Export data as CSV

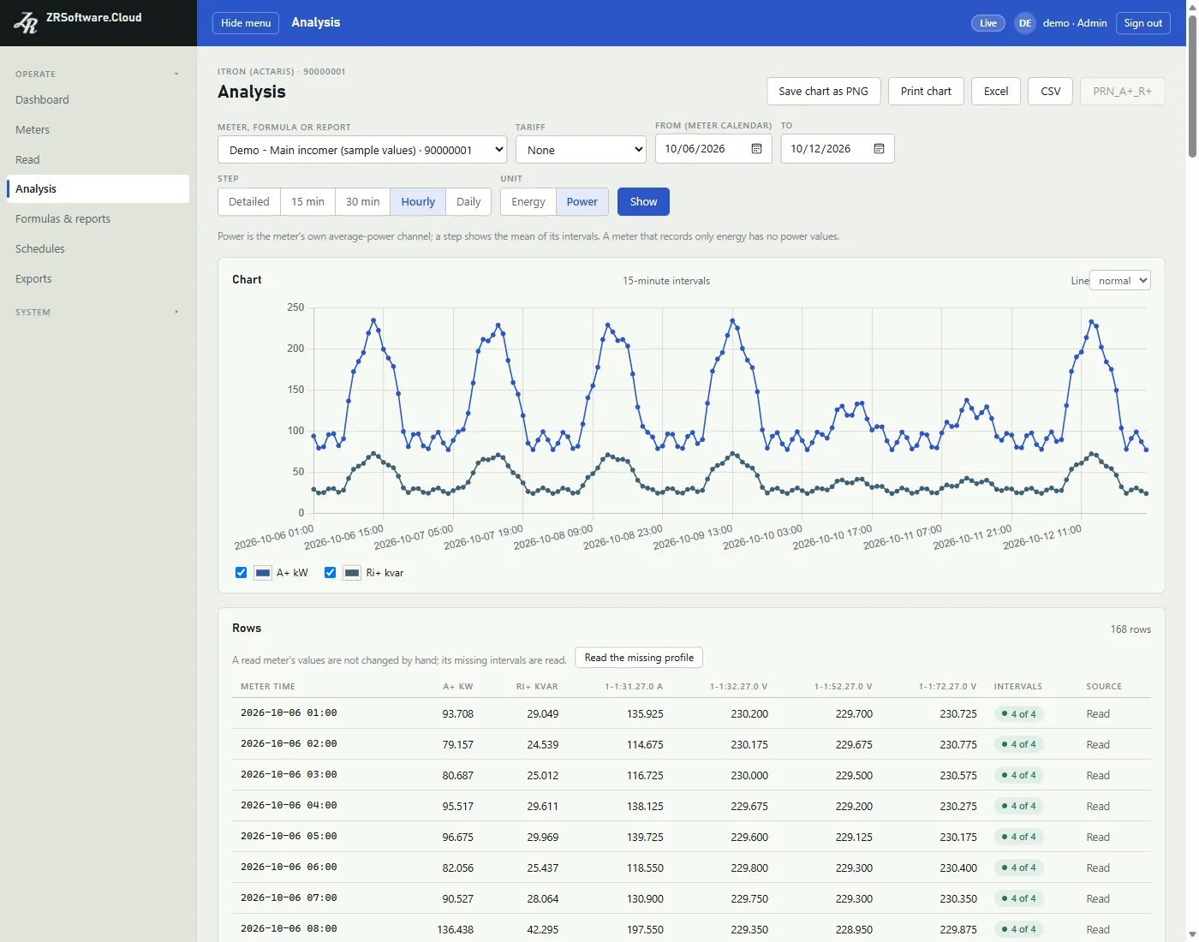coord(1051,92)
